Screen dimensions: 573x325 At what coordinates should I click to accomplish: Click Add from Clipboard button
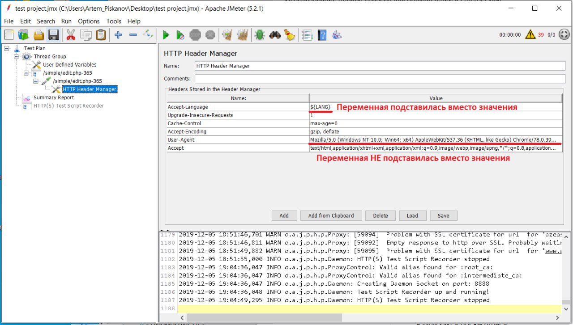coord(331,215)
